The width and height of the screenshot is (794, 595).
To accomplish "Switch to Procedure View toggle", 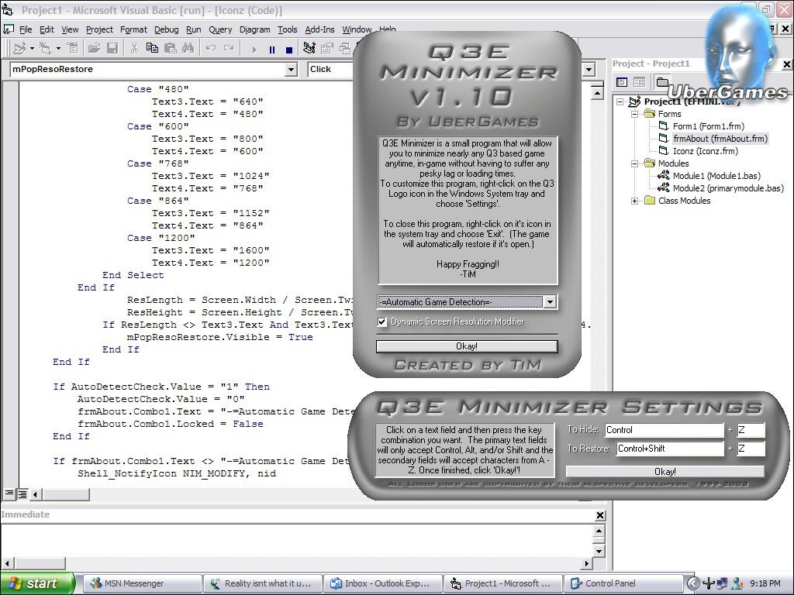I will [x=10, y=494].
